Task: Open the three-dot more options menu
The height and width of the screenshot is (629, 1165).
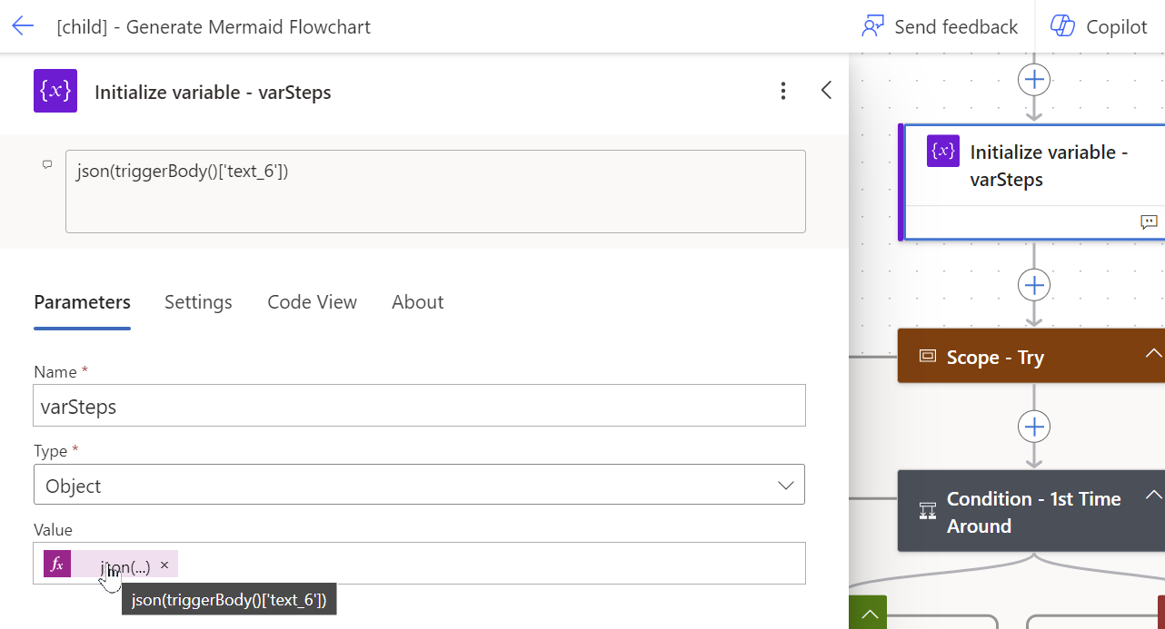Action: click(783, 91)
